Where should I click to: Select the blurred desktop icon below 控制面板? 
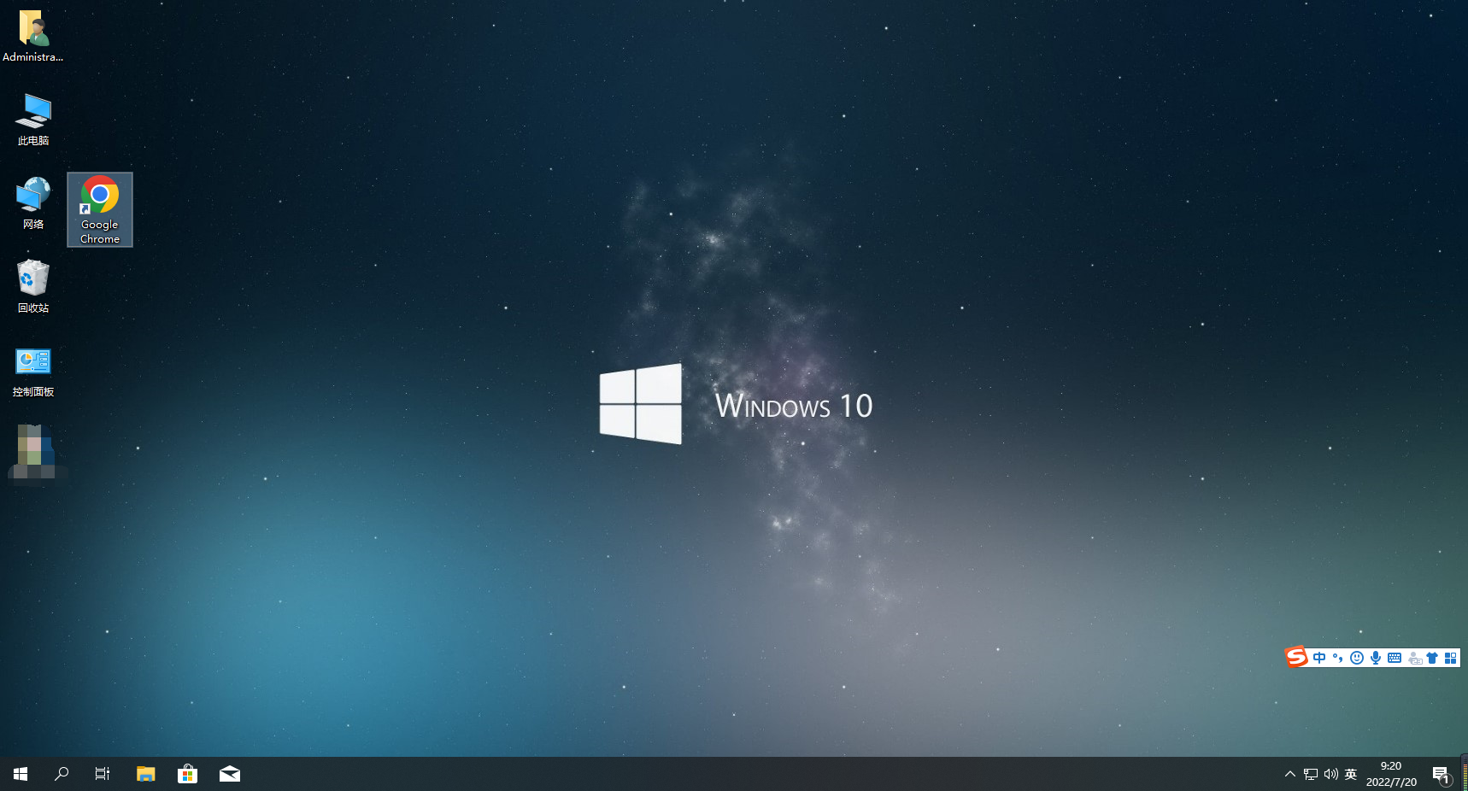pos(34,453)
